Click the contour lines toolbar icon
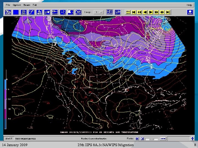Screen dimensions: 198x148 (63, 12)
